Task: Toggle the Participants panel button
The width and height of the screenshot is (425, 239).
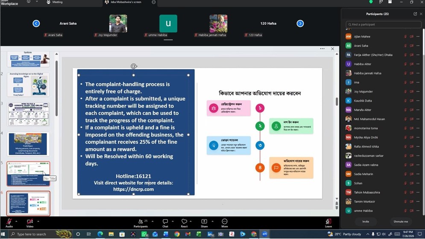Action: pyautogui.click(x=141, y=223)
